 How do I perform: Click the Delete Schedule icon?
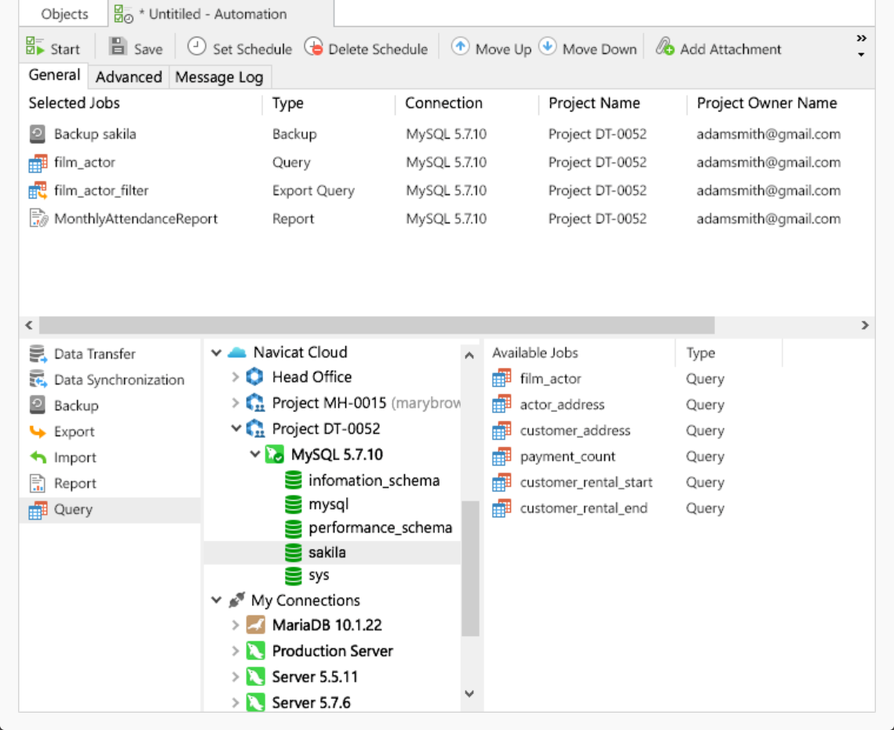[x=313, y=47]
